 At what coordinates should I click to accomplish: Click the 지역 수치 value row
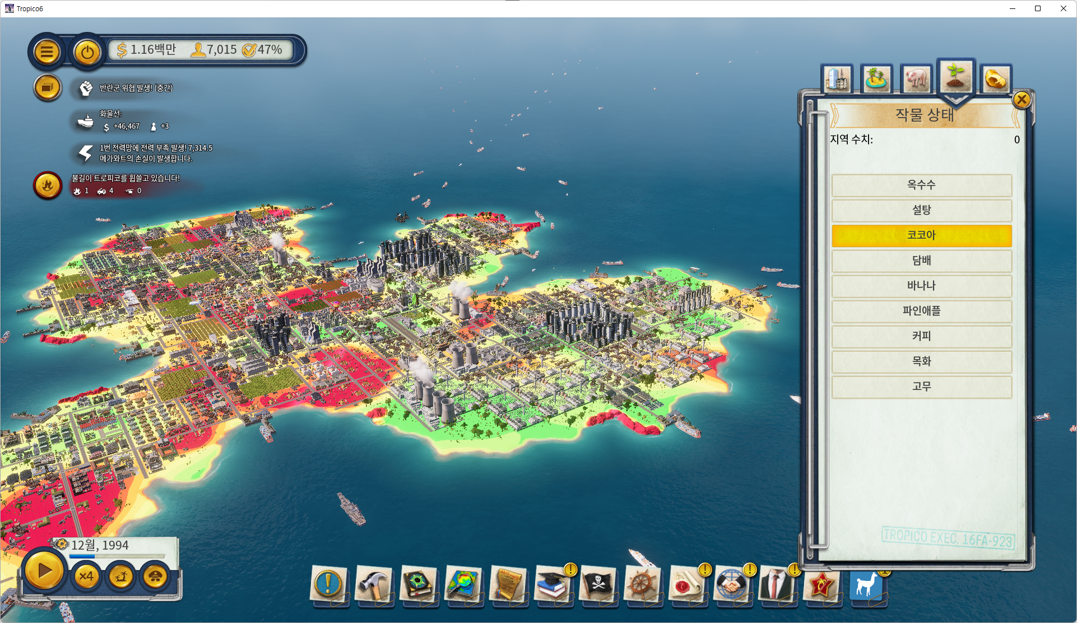tap(925, 140)
